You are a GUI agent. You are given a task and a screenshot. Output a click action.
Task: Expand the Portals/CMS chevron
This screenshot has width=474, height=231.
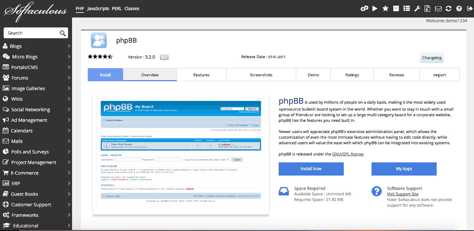(69, 67)
